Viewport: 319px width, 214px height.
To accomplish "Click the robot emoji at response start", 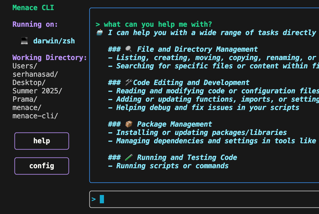I will click(x=100, y=33).
